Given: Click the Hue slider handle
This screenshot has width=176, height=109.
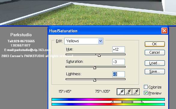Looking at the screenshot, I should 99,55.
